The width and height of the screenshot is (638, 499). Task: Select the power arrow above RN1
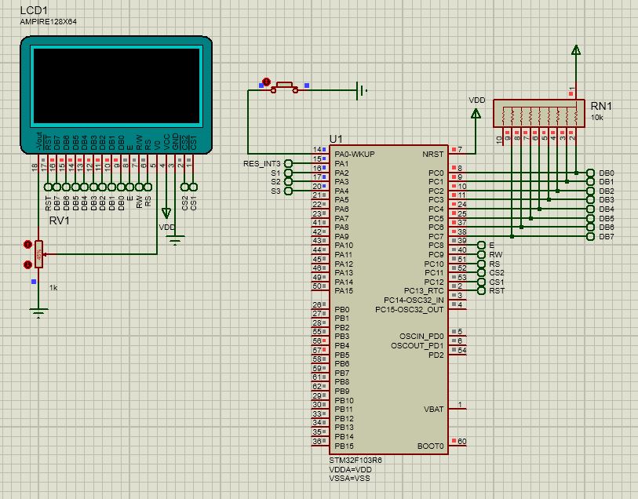click(576, 49)
